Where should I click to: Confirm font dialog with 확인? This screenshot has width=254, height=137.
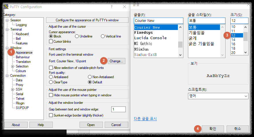pos(213,129)
